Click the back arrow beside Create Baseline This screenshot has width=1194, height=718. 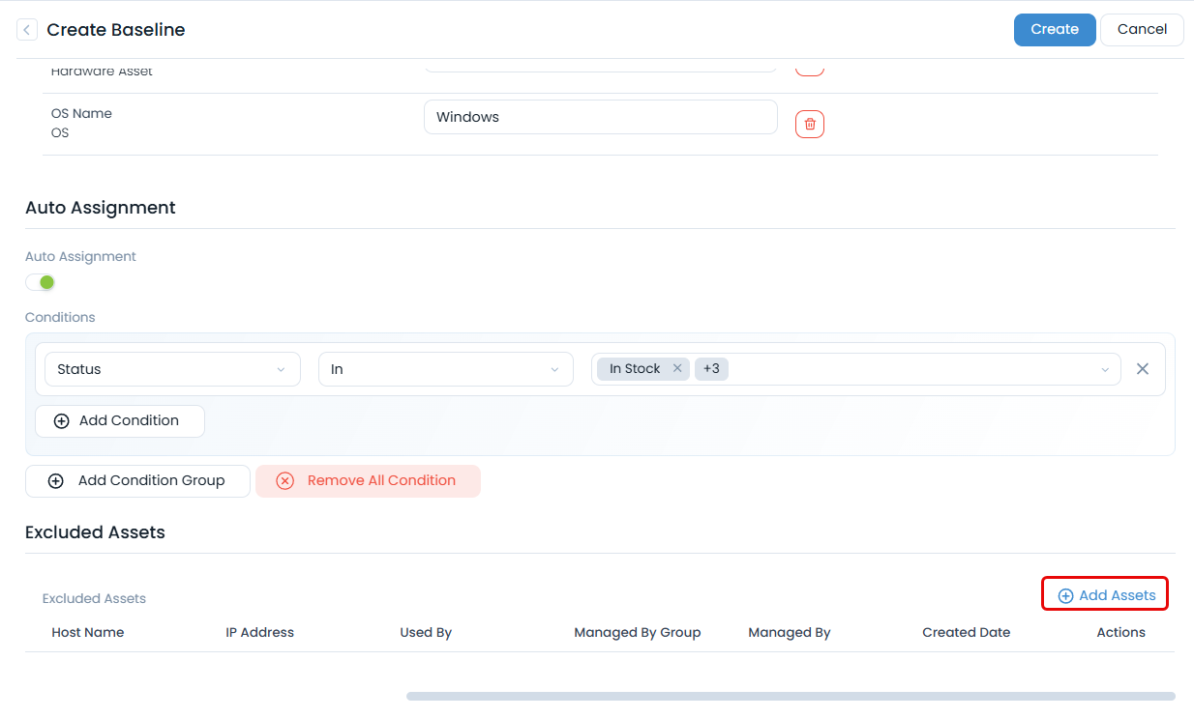[27, 29]
